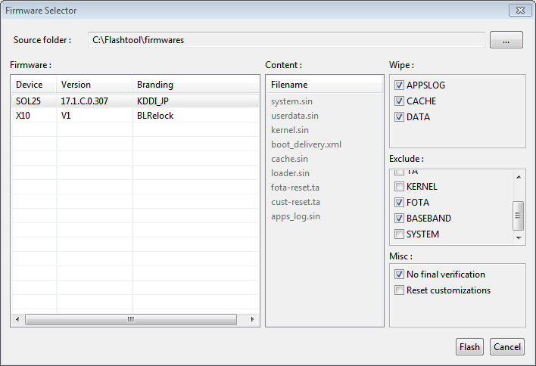Sort firmware list by Version column
536x366 pixels.
(94, 85)
